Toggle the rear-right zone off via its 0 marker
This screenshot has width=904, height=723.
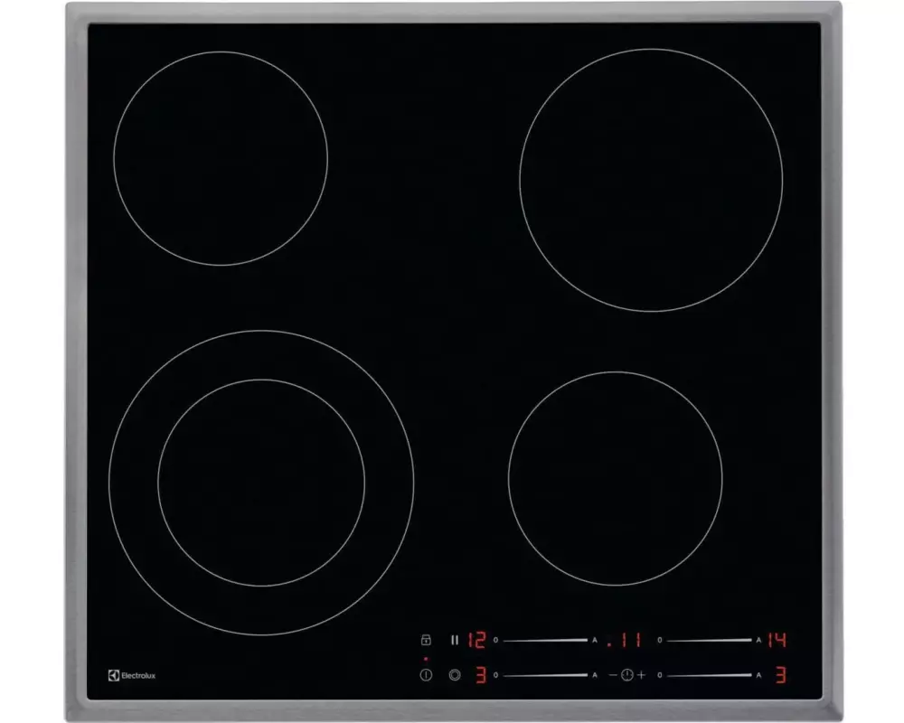coord(659,639)
